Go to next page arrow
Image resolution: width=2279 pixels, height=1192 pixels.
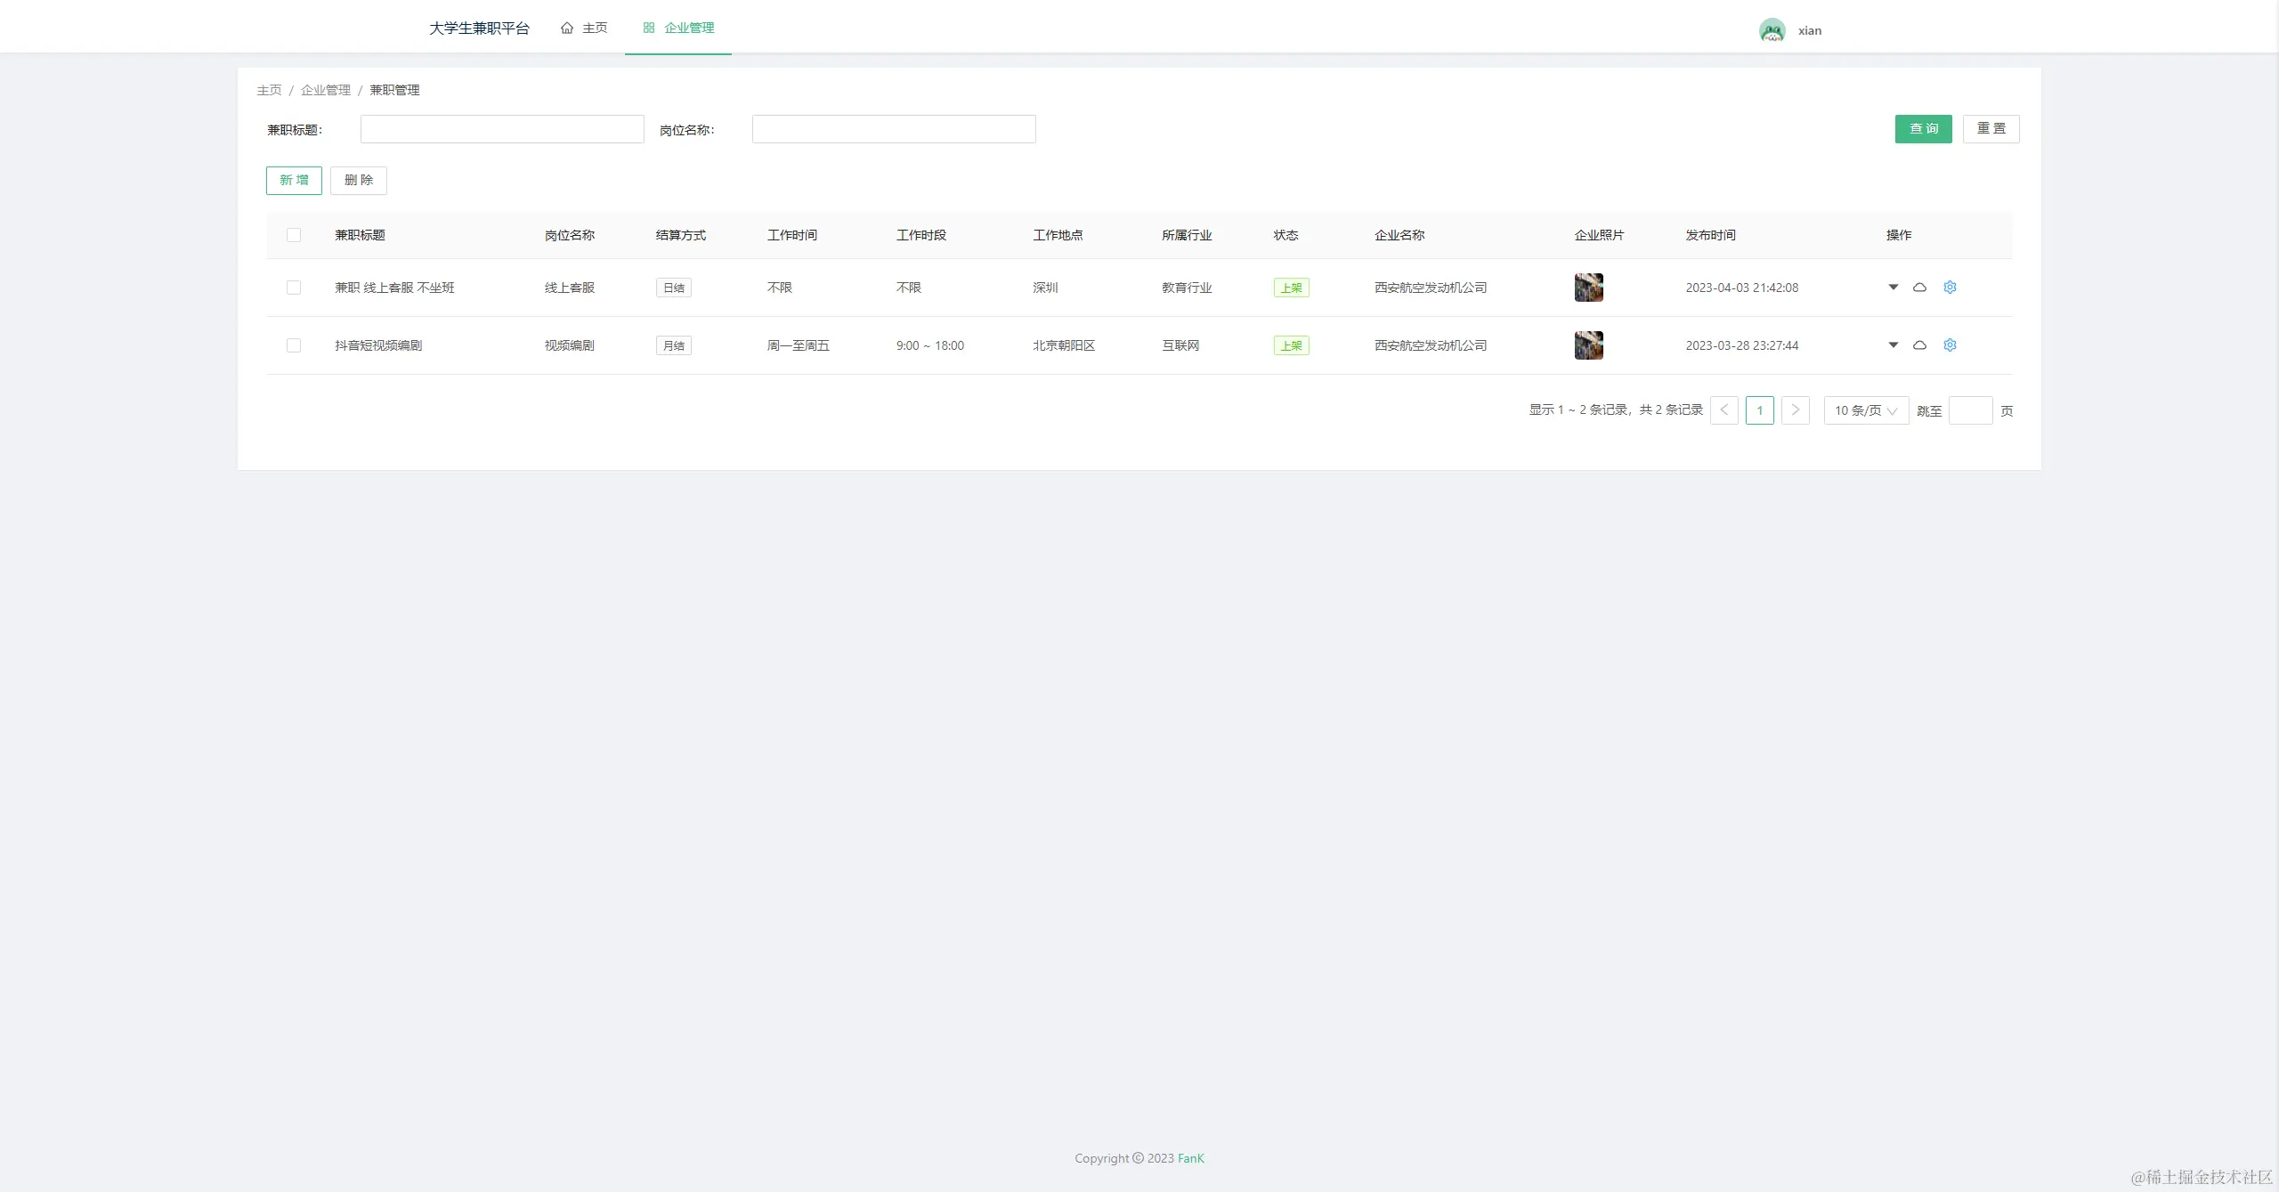click(x=1795, y=410)
